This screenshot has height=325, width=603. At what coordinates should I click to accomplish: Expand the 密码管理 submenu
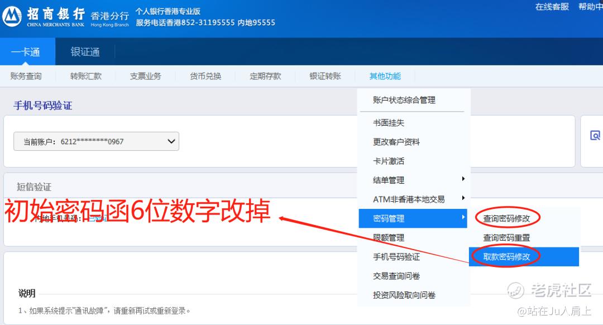(413, 218)
